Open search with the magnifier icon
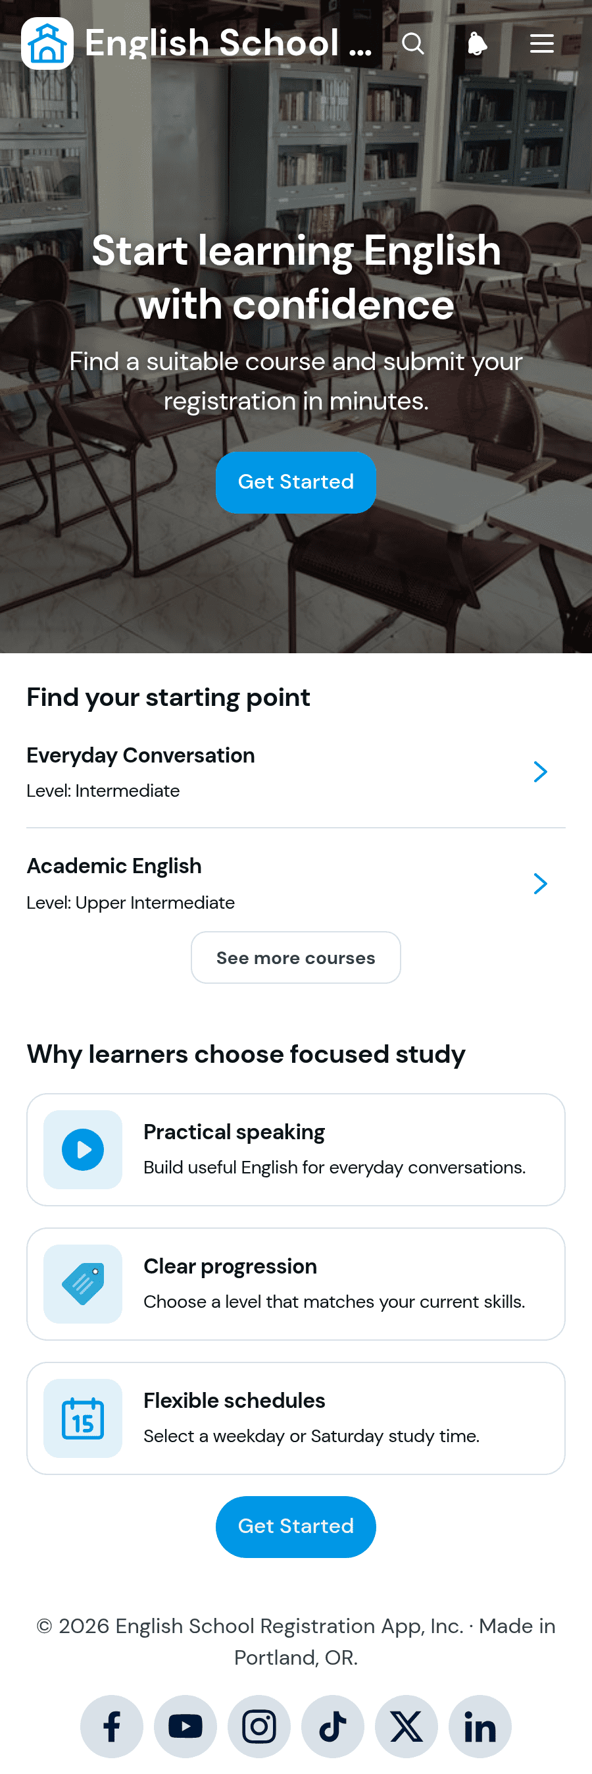The image size is (592, 1774). point(412,43)
